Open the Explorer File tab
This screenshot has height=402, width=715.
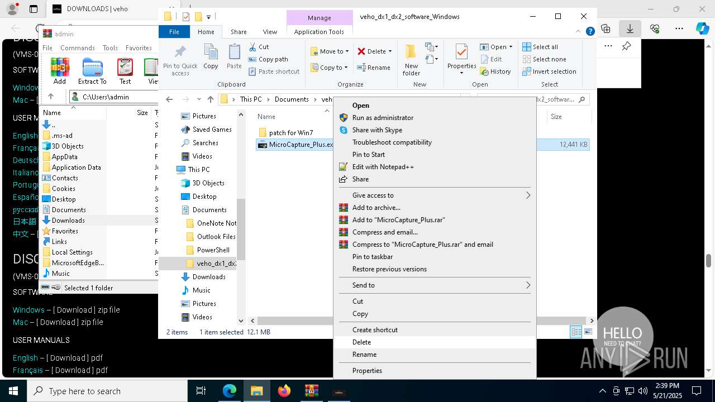tap(174, 32)
